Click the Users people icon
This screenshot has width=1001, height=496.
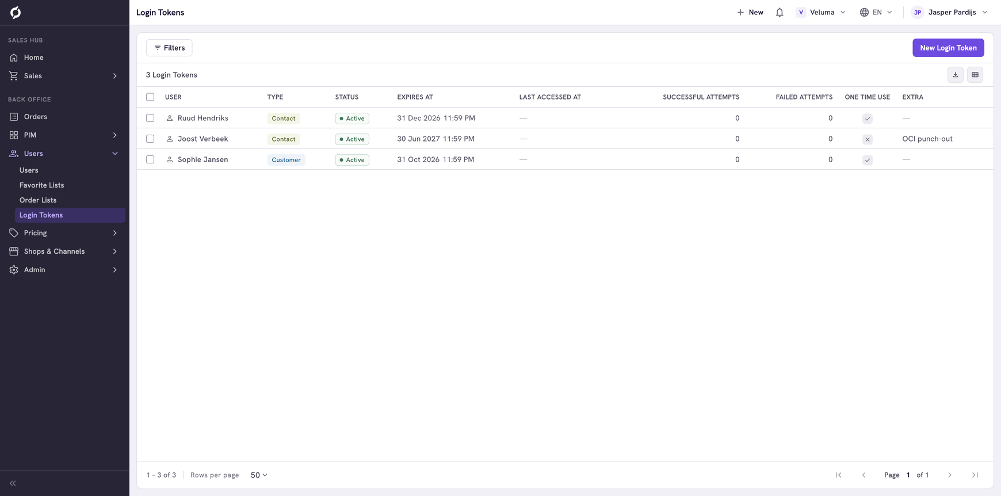pyautogui.click(x=14, y=154)
